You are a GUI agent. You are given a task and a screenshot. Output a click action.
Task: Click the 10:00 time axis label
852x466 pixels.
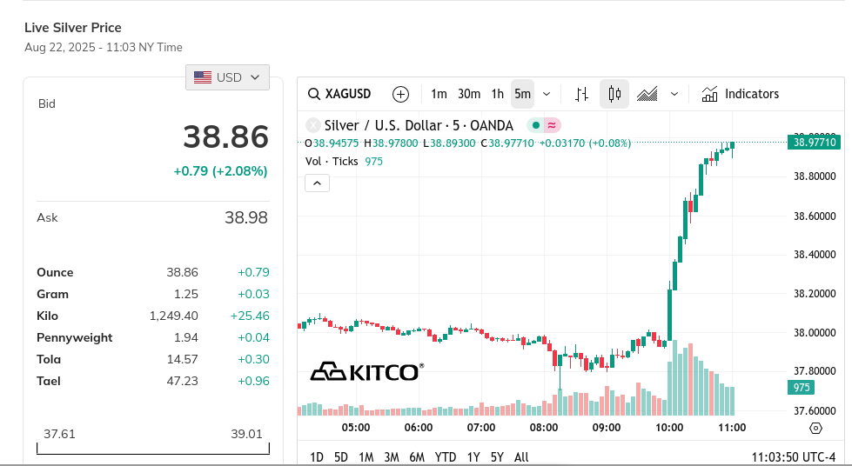[x=669, y=428]
